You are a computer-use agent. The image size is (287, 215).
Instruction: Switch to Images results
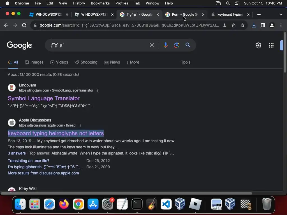tap(34, 62)
